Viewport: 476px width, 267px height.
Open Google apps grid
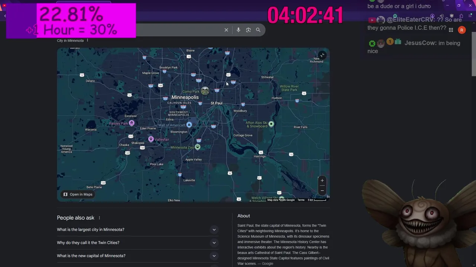451,30
